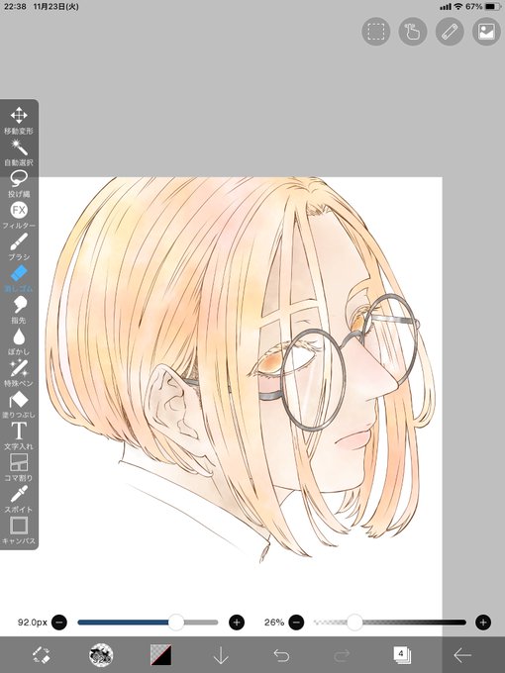Image resolution: width=505 pixels, height=673 pixels.
Task: Open the layers panel showing 4
Action: 402,655
